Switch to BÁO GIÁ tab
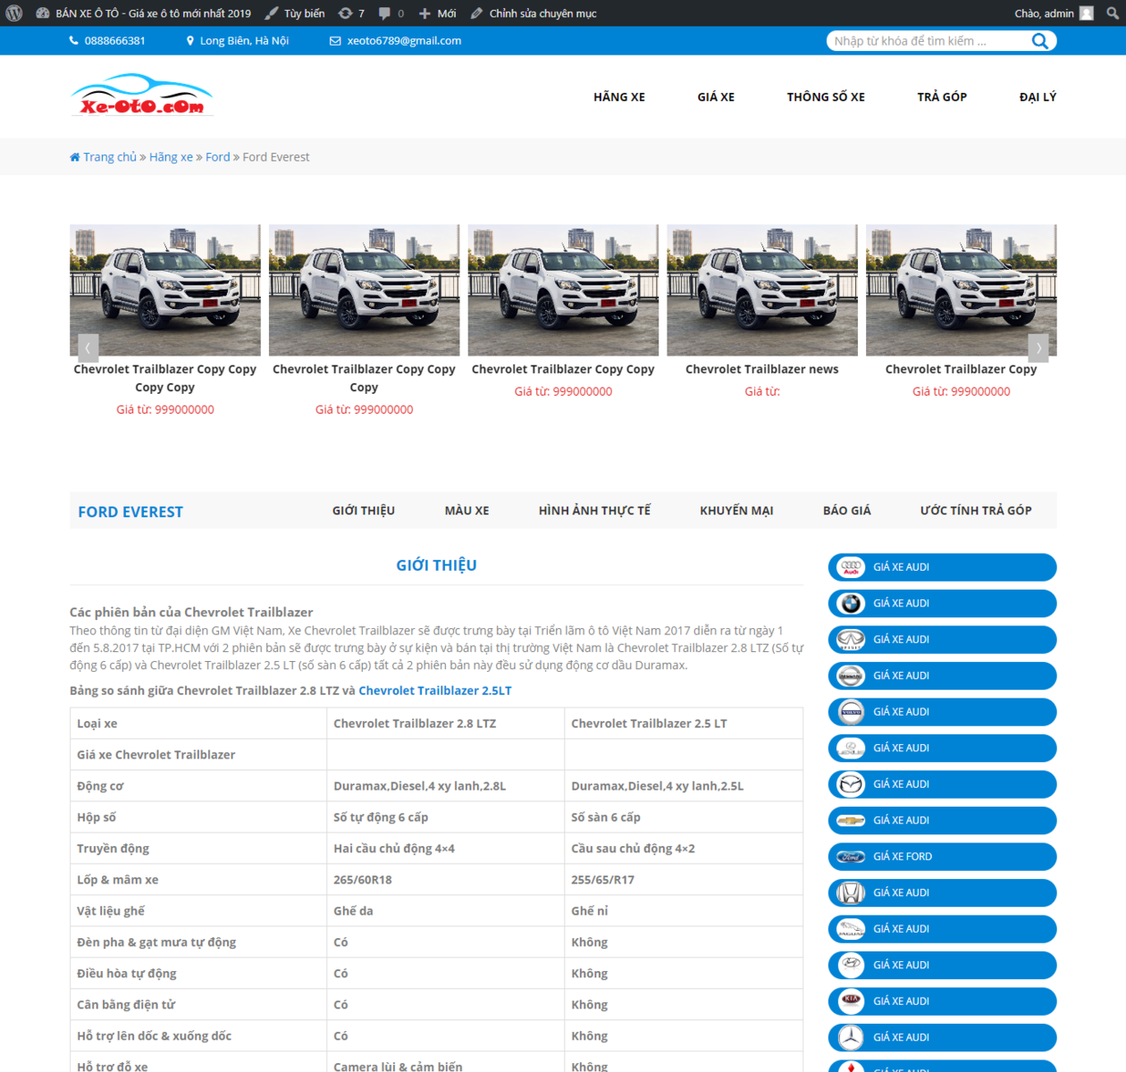The width and height of the screenshot is (1126, 1072). [846, 511]
